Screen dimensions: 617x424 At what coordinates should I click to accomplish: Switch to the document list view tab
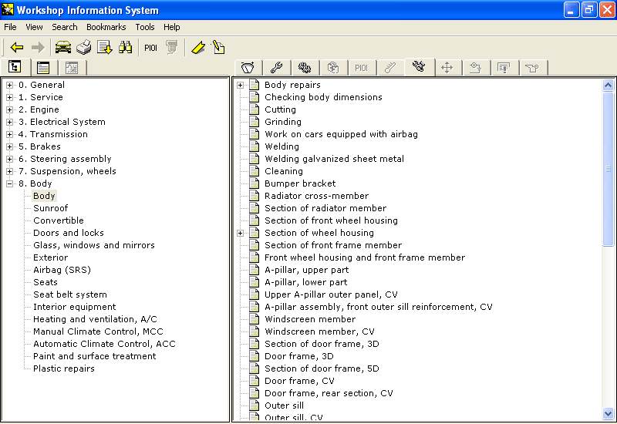point(43,68)
